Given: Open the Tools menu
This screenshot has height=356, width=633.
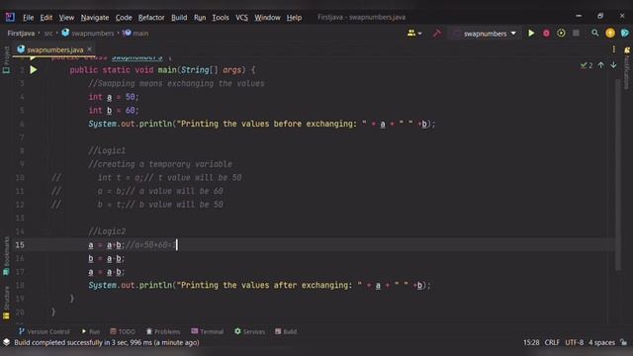Looking at the screenshot, I should [221, 18].
